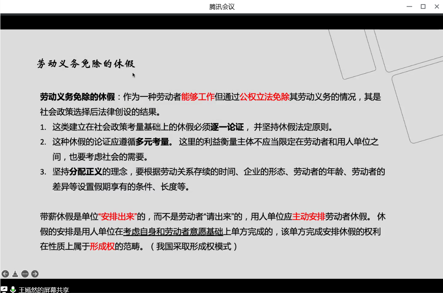
Task: Minimize the 腾讯会议 window
Action: (409, 6)
